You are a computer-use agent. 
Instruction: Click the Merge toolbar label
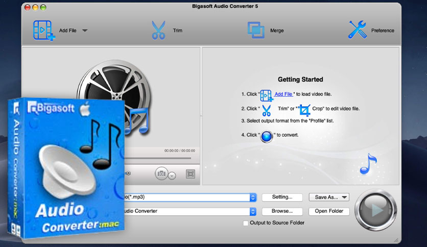[277, 31]
